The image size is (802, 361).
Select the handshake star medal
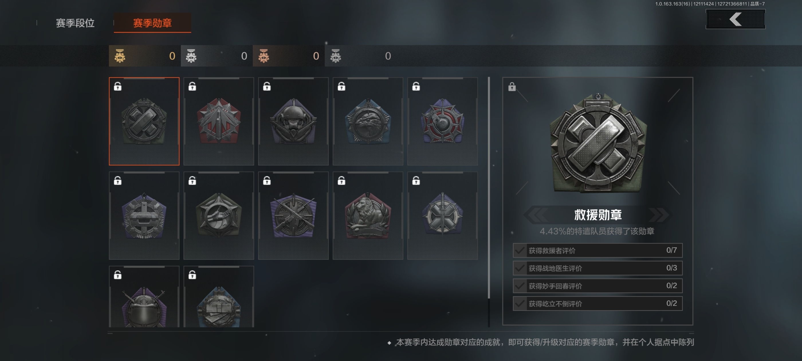click(x=219, y=215)
